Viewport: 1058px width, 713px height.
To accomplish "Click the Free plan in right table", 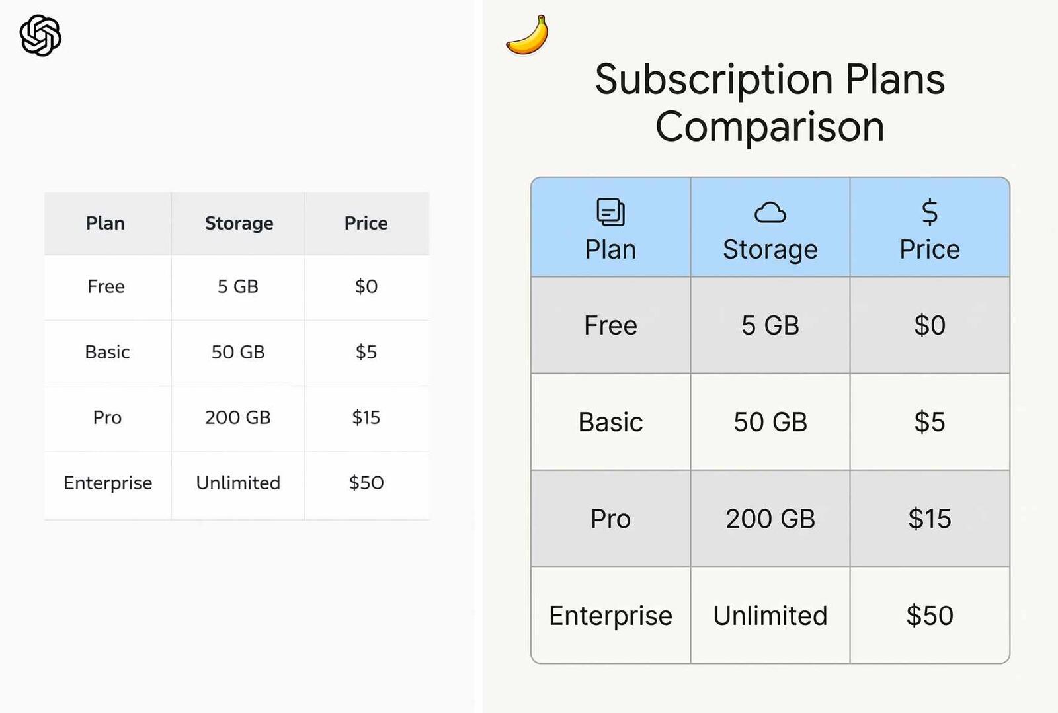I will click(610, 325).
